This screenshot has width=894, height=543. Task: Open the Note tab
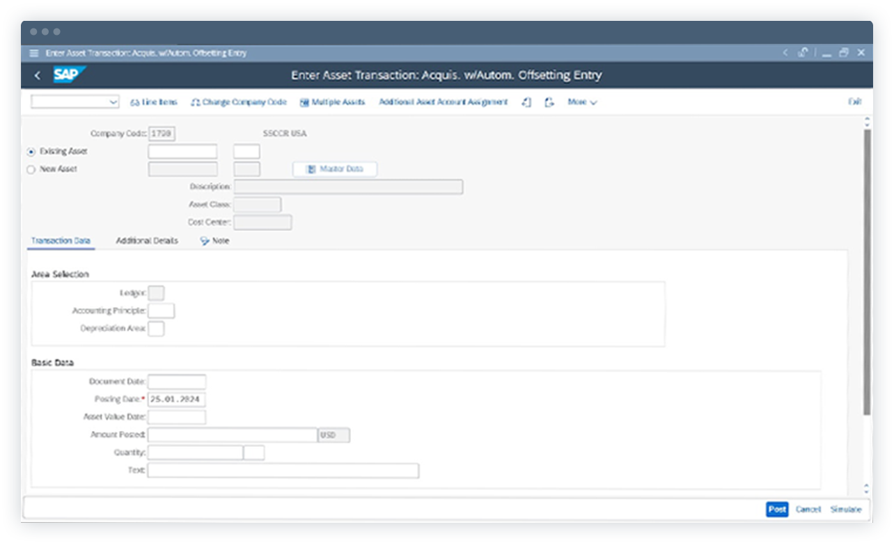pyautogui.click(x=217, y=240)
